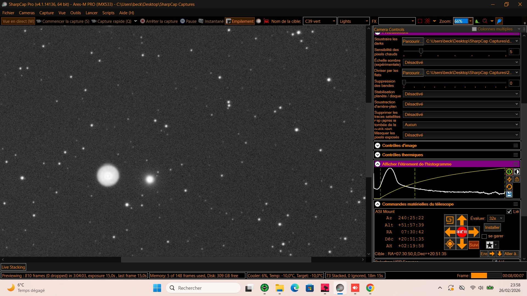Check the se garer checkbox
This screenshot has width=527, height=296.
484,236
